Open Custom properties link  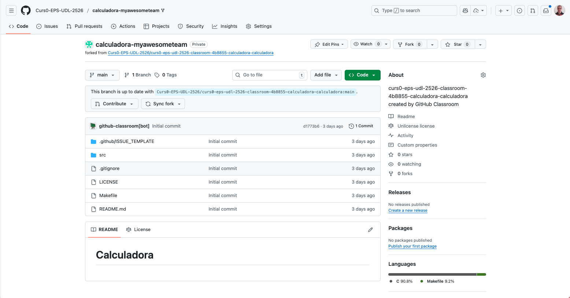coord(413,145)
